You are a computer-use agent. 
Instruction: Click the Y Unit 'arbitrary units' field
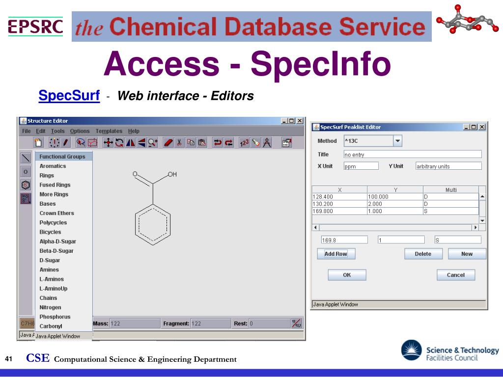pos(448,166)
